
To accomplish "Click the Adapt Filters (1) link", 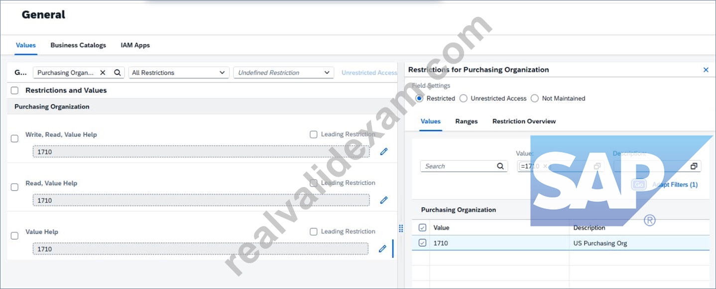I will pyautogui.click(x=675, y=185).
